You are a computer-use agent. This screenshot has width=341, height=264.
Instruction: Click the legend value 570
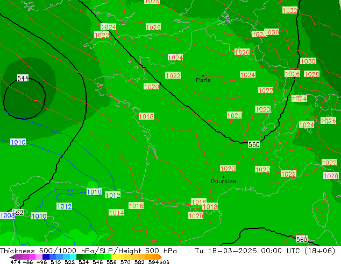pos(125,262)
